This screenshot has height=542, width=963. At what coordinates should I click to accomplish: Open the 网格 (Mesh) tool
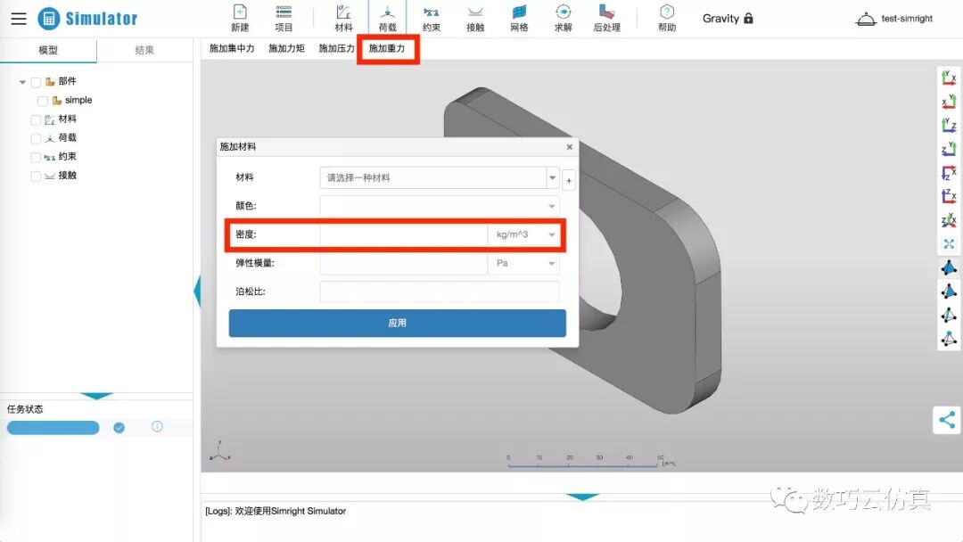519,18
